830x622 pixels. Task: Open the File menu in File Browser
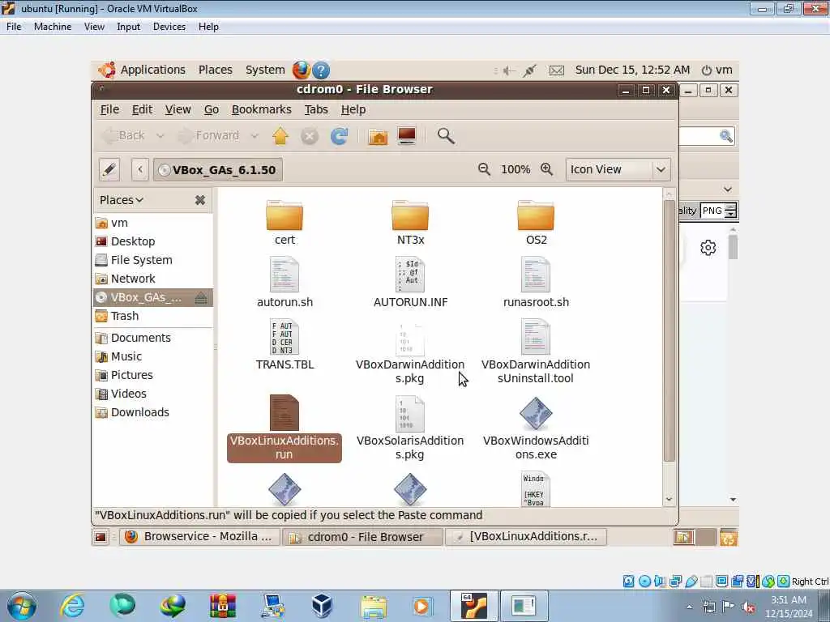tap(109, 109)
